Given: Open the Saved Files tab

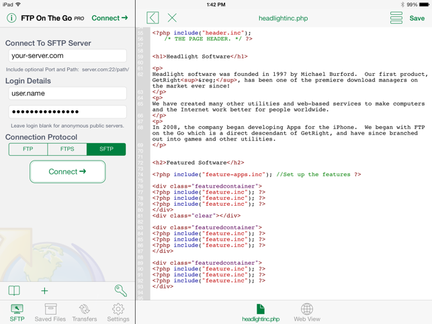Looking at the screenshot, I should tap(50, 313).
